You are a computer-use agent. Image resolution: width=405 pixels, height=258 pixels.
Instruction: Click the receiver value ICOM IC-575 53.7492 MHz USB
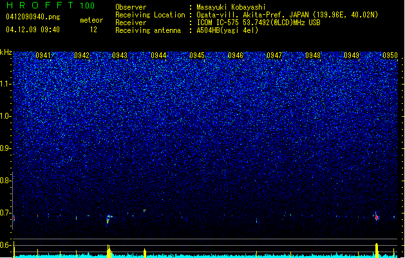pyautogui.click(x=258, y=23)
